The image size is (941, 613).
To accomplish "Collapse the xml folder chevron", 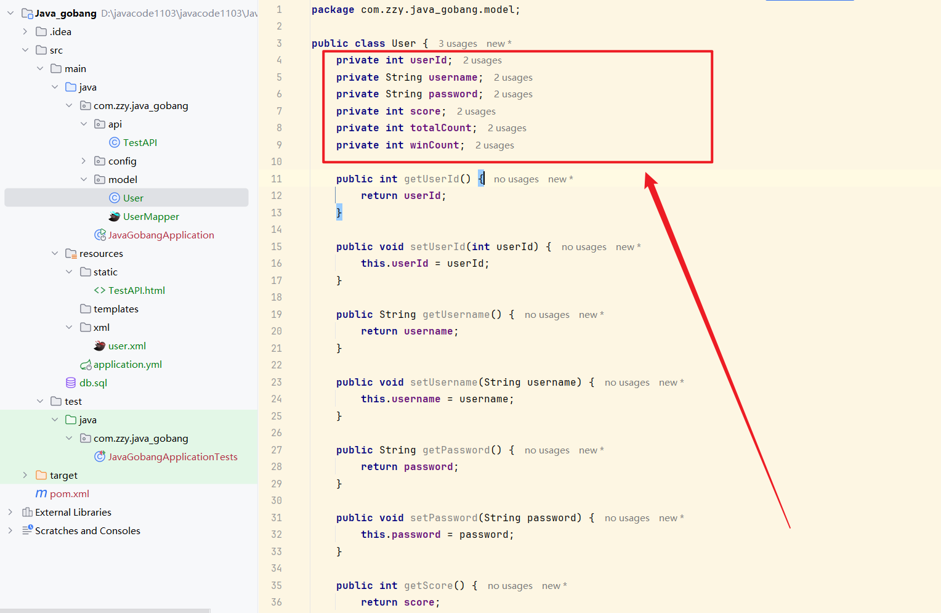I will 69,327.
